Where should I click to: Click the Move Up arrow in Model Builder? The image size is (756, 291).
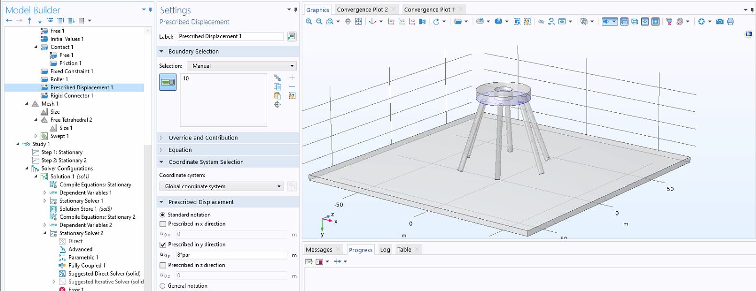(30, 21)
